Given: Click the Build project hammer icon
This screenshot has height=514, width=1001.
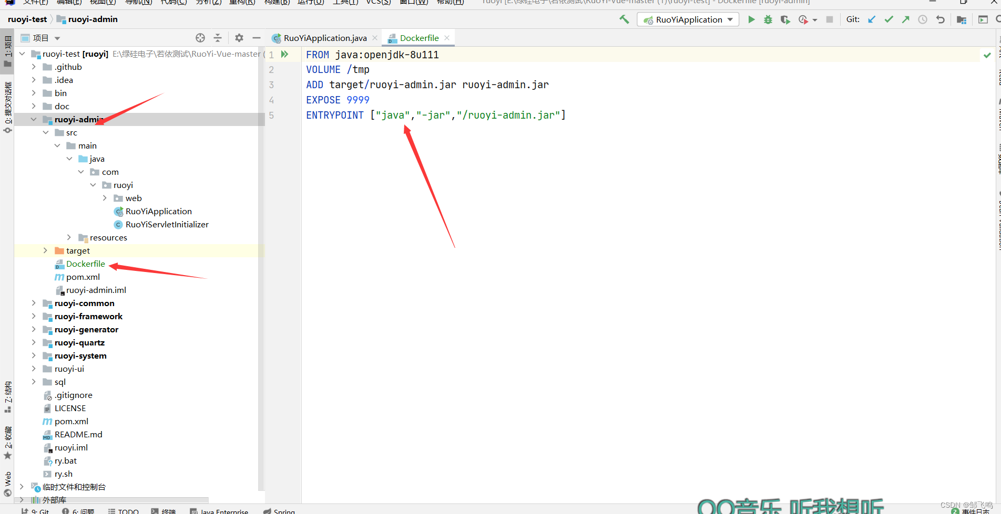Looking at the screenshot, I should [x=624, y=19].
